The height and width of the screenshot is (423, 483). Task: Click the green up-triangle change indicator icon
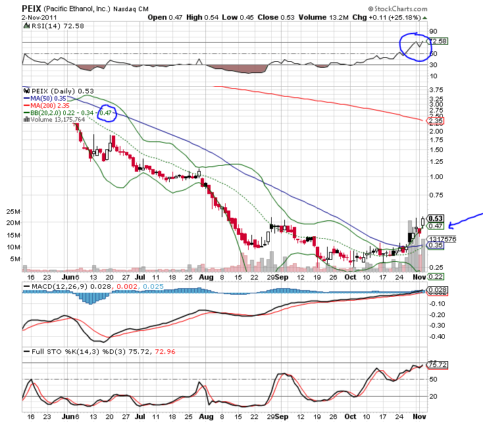(424, 18)
